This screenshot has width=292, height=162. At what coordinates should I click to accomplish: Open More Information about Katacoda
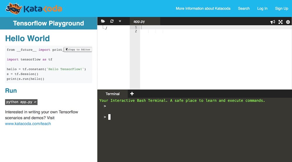203,8
